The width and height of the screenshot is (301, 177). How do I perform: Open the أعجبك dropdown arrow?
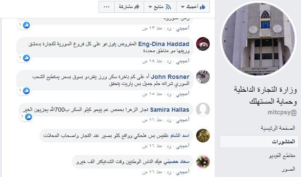[x=182, y=7]
